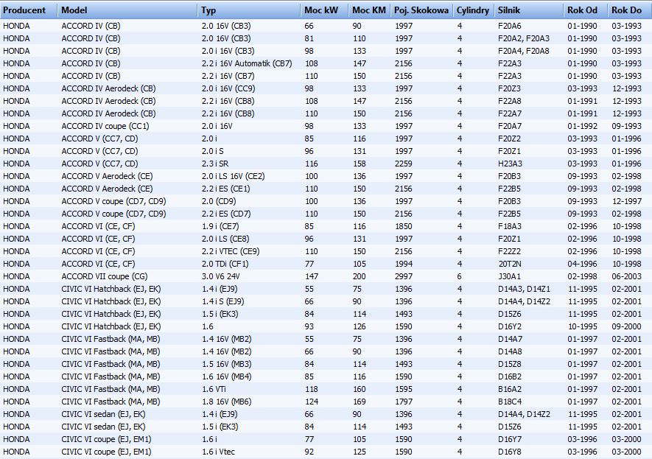This screenshot has width=652, height=459.
Task: Select the ACCORD IV coupe (CC1) model cell
Action: click(105, 126)
